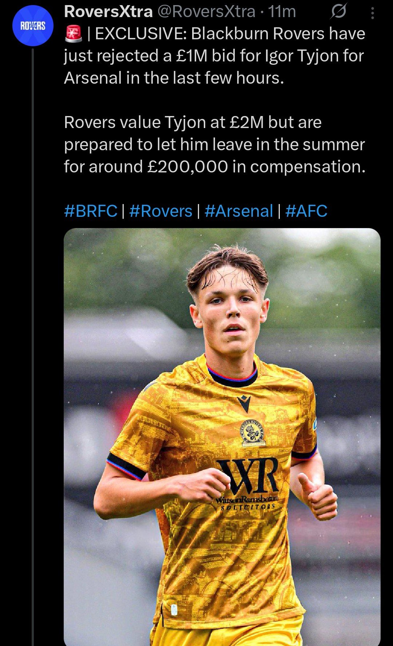Viewport: 393px width, 646px height.
Task: Click the 11m timestamp
Action: coord(282,12)
